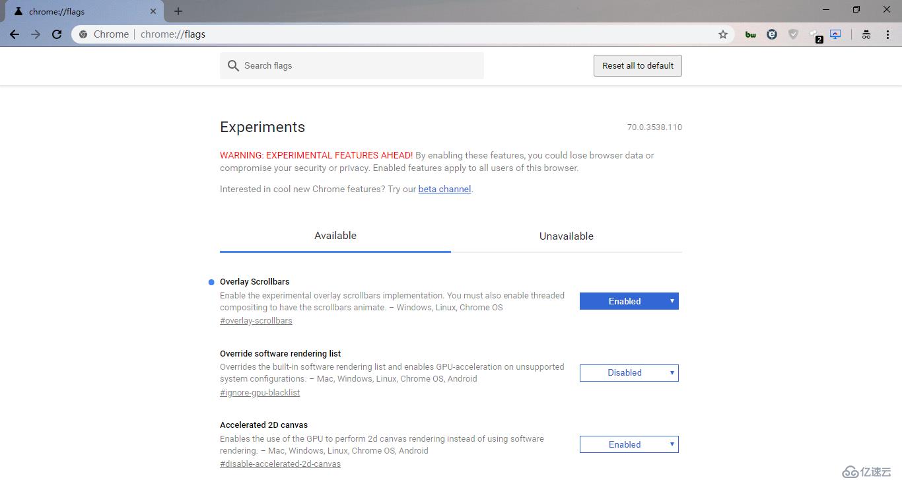Select the chrome://flags browser tab

(x=85, y=11)
